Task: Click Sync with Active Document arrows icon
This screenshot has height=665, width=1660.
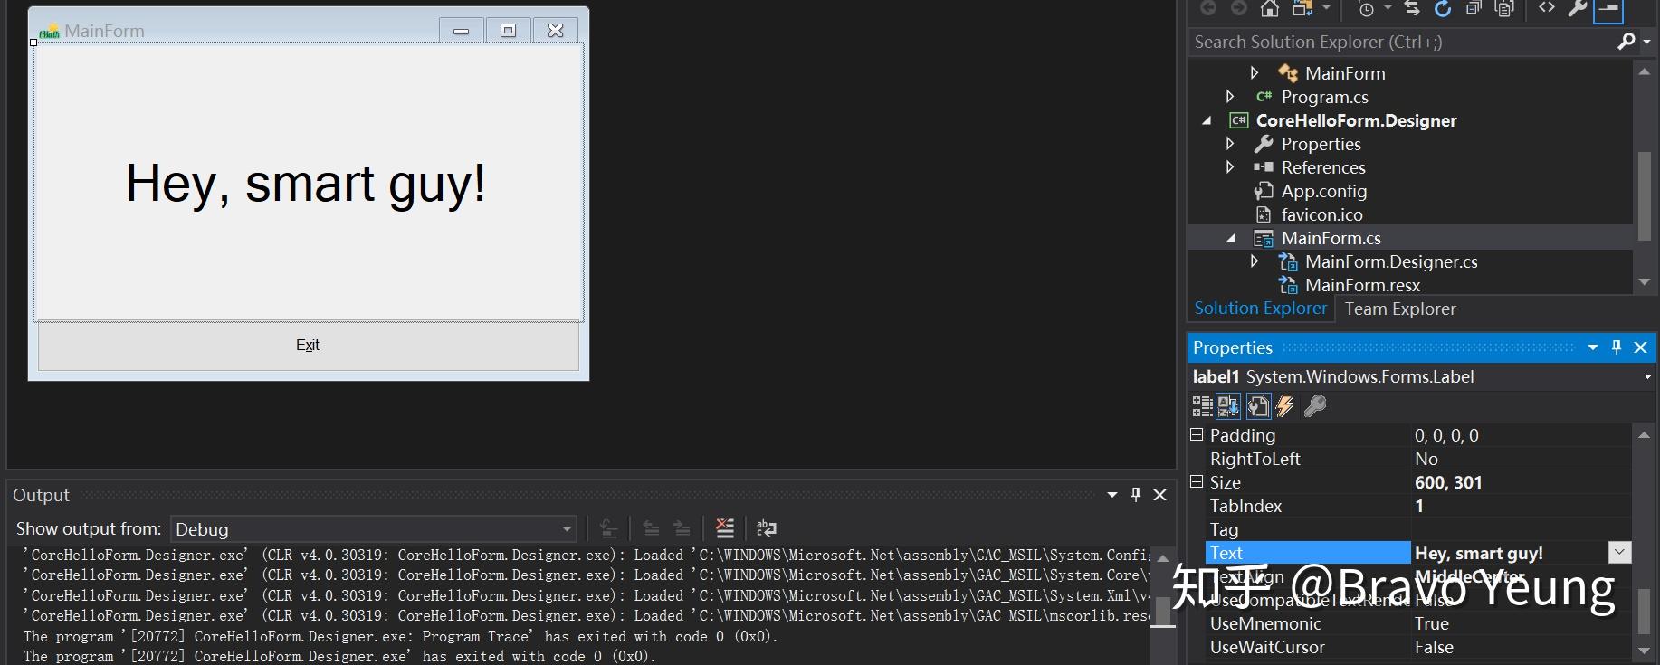Action: 1411,8
